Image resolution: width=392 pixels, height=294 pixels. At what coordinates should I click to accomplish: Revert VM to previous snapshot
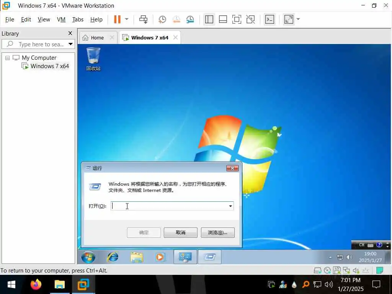tap(176, 19)
